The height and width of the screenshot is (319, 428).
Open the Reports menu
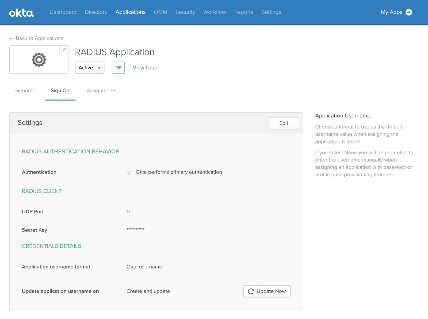pyautogui.click(x=243, y=12)
